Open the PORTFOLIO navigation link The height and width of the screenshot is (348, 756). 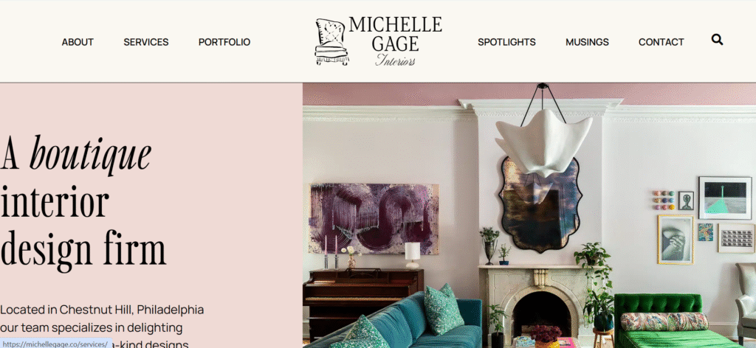[x=224, y=42]
